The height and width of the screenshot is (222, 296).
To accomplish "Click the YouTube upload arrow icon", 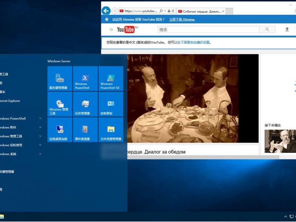I will (287, 29).
